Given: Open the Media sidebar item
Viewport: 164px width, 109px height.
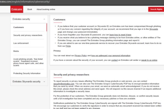Looking at the screenshot, I should [x=16, y=51].
